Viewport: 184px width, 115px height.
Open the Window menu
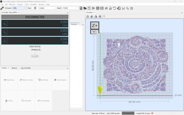click(x=42, y=4)
